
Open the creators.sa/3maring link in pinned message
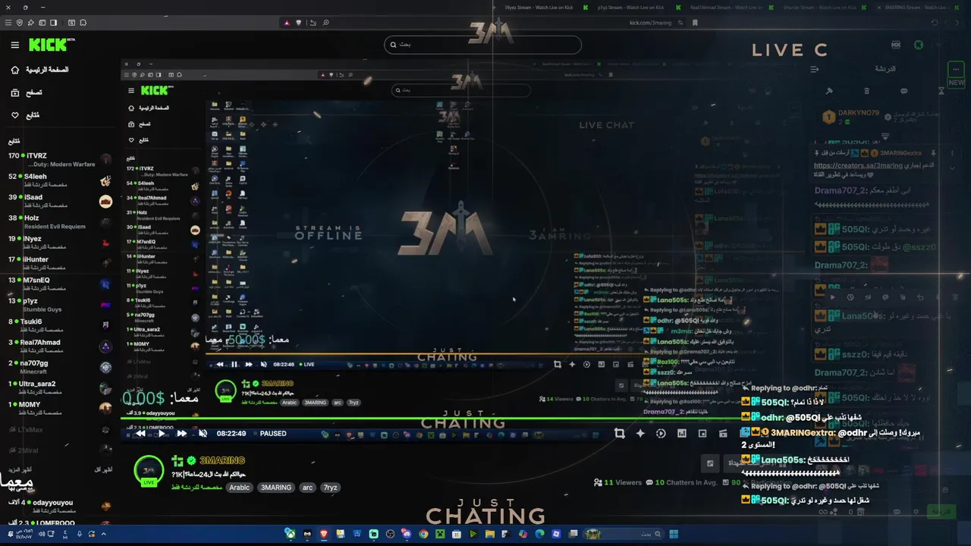tap(858, 165)
